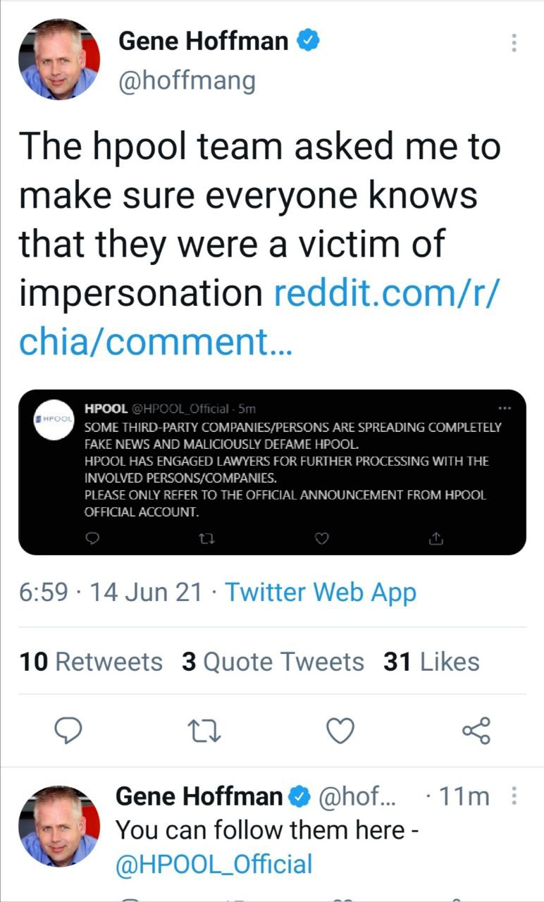
Task: Open the tweet's three-dot options menu
Action: pyautogui.click(x=514, y=43)
